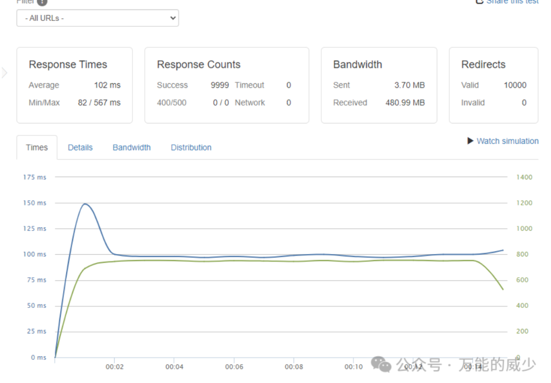The height and width of the screenshot is (383, 551).
Task: Click the 100 ms y-axis label
Action: point(34,254)
